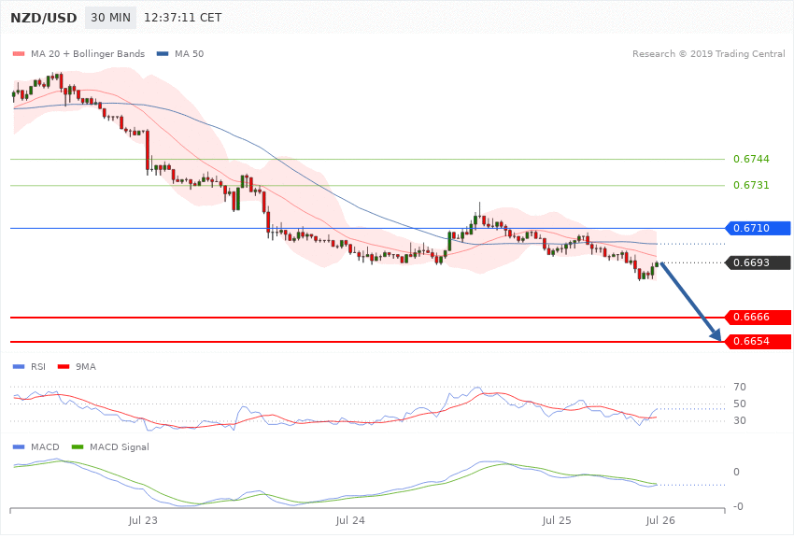Click the 12:37:11 CET timestamp
794x538 pixels.
click(183, 18)
